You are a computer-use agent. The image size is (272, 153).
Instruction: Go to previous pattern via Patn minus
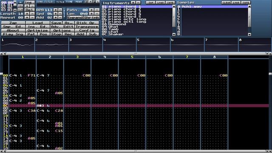point(97,10)
